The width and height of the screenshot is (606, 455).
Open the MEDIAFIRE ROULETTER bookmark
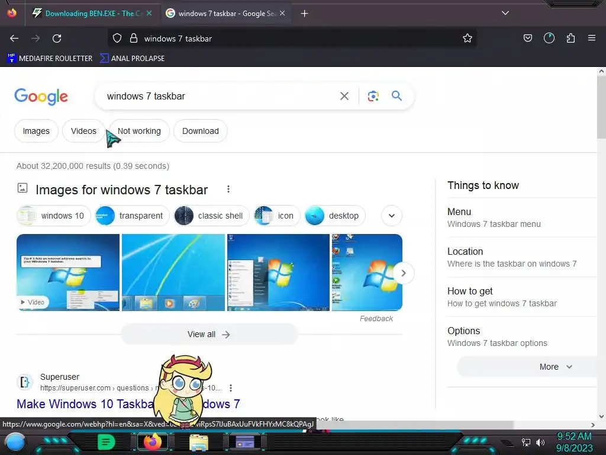(50, 59)
